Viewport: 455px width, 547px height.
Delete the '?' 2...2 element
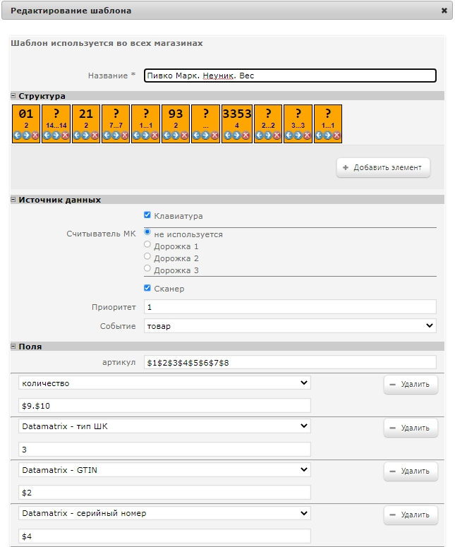click(277, 136)
